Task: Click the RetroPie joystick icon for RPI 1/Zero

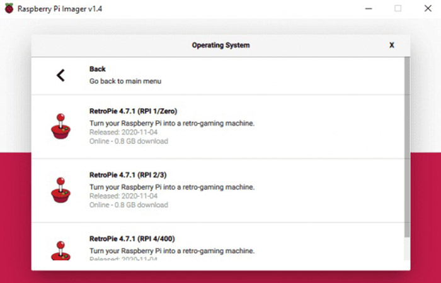Action: coord(60,126)
